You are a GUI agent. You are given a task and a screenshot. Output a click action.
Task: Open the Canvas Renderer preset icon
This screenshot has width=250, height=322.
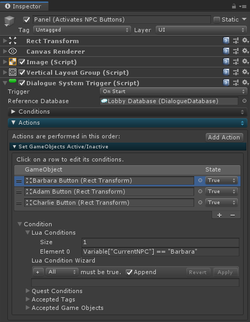(236, 52)
